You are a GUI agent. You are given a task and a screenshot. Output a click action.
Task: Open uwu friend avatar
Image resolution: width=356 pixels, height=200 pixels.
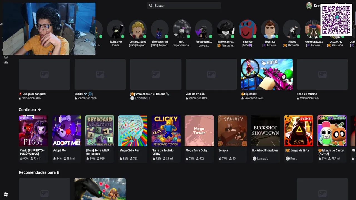182,29
